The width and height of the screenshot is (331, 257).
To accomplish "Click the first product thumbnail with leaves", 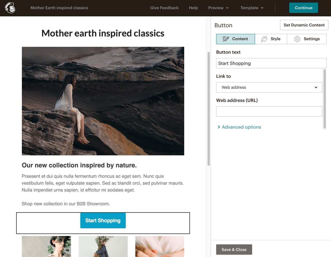I will pyautogui.click(x=46, y=246).
